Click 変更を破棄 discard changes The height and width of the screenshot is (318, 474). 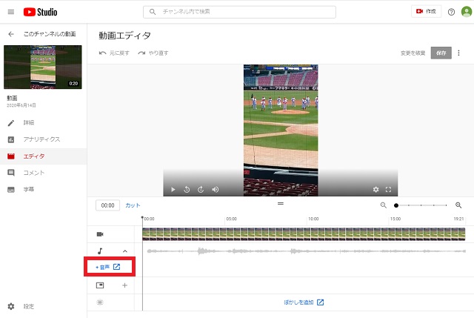tap(413, 53)
